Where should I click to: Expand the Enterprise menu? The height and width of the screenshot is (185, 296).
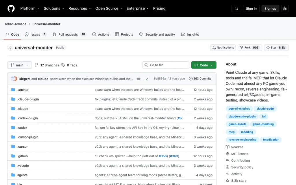click(x=137, y=8)
